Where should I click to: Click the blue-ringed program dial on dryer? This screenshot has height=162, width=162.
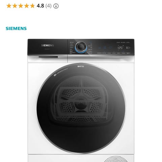pyautogui.click(x=81, y=47)
